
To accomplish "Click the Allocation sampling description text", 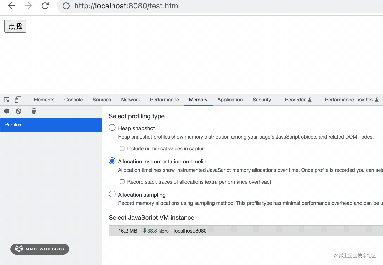I will click(x=250, y=203).
